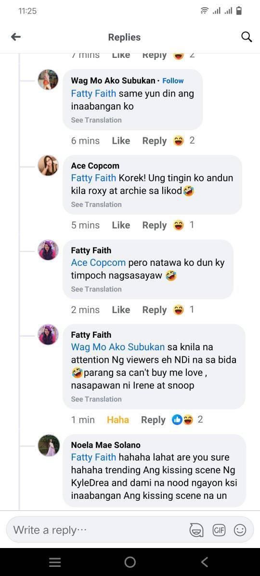
Task: Remove Haha reaction on Fatty Faith's comment
Action: tap(117, 420)
